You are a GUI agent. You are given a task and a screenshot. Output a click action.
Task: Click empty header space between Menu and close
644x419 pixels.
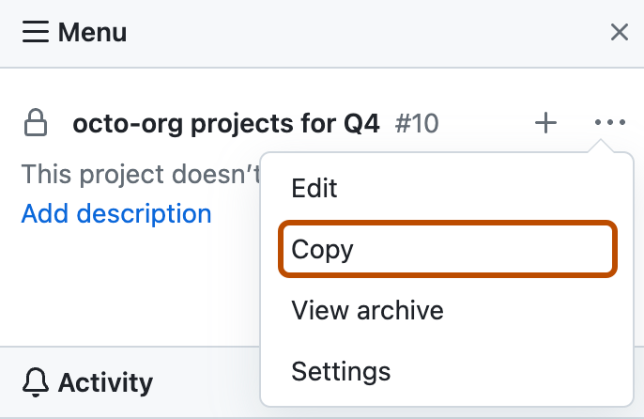[x=370, y=32]
